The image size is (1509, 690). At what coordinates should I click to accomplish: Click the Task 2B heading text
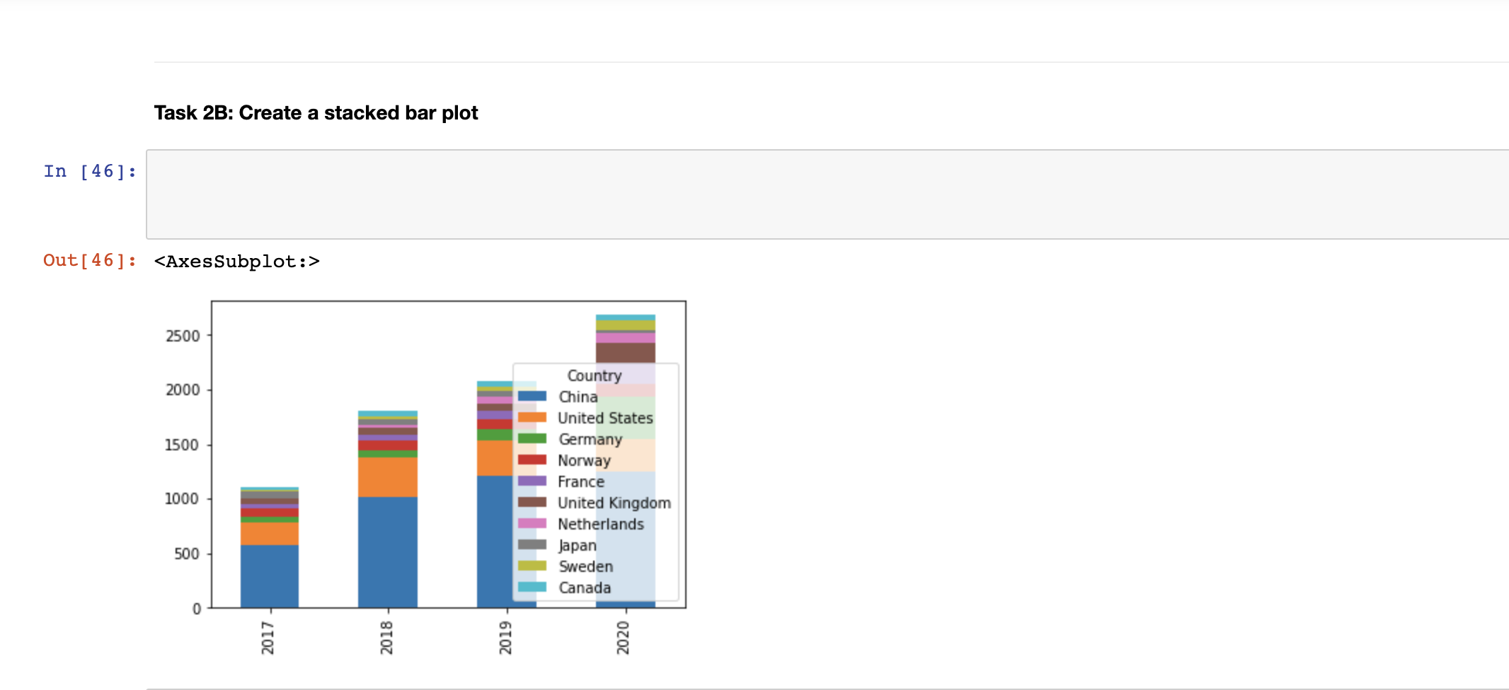316,112
